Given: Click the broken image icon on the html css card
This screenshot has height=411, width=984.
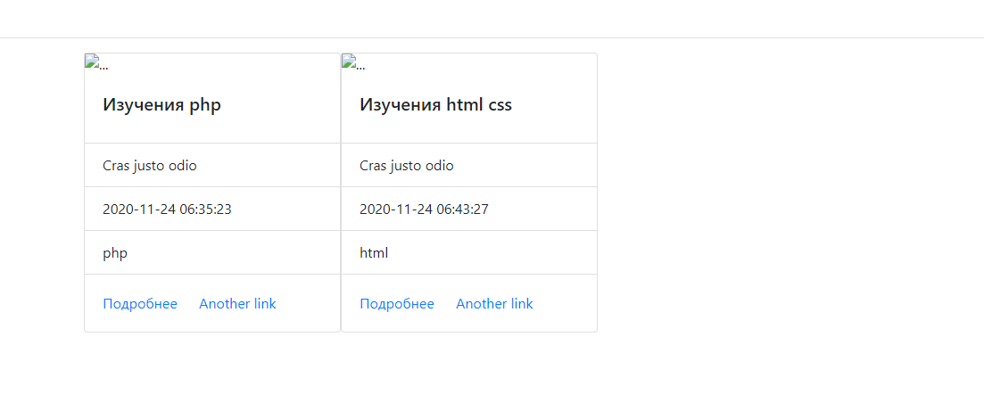Looking at the screenshot, I should coord(348,61).
